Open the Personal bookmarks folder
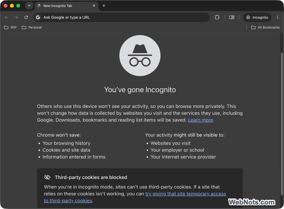284x209 pixels. pyautogui.click(x=32, y=27)
